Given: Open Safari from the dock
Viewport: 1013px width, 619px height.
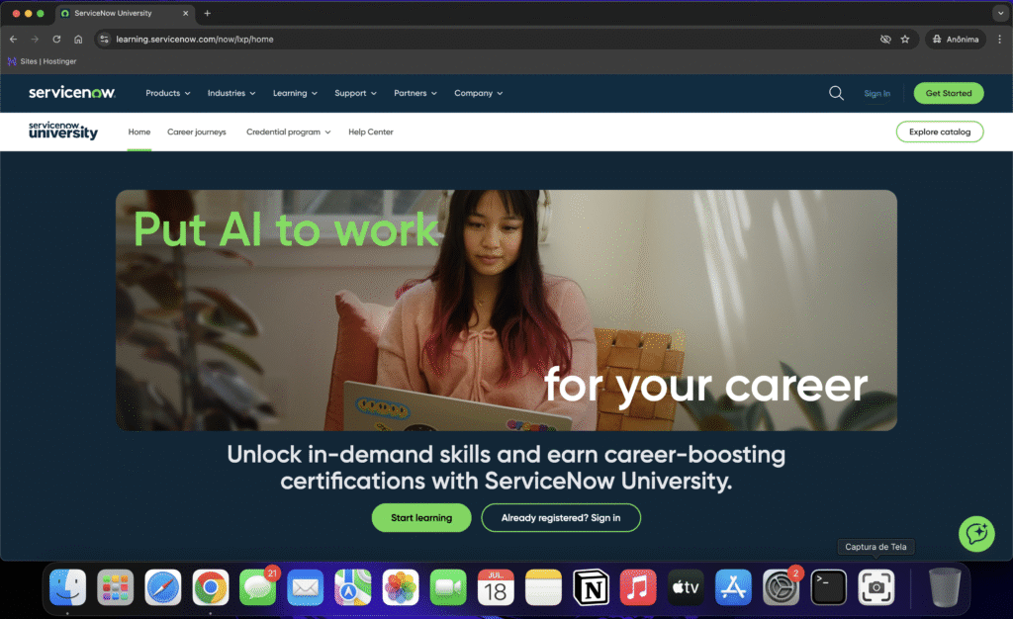Looking at the screenshot, I should (163, 587).
